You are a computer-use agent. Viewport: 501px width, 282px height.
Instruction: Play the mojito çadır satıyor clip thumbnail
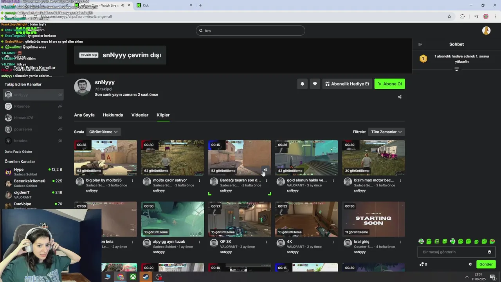click(x=172, y=158)
